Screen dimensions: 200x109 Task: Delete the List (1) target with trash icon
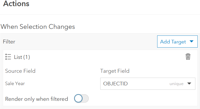188,57
